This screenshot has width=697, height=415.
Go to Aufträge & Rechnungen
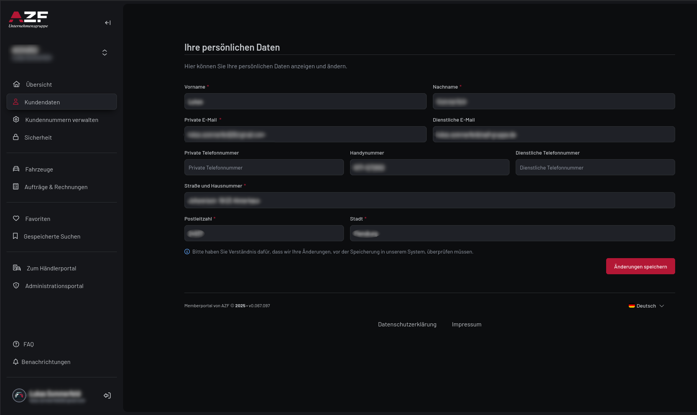click(x=56, y=187)
